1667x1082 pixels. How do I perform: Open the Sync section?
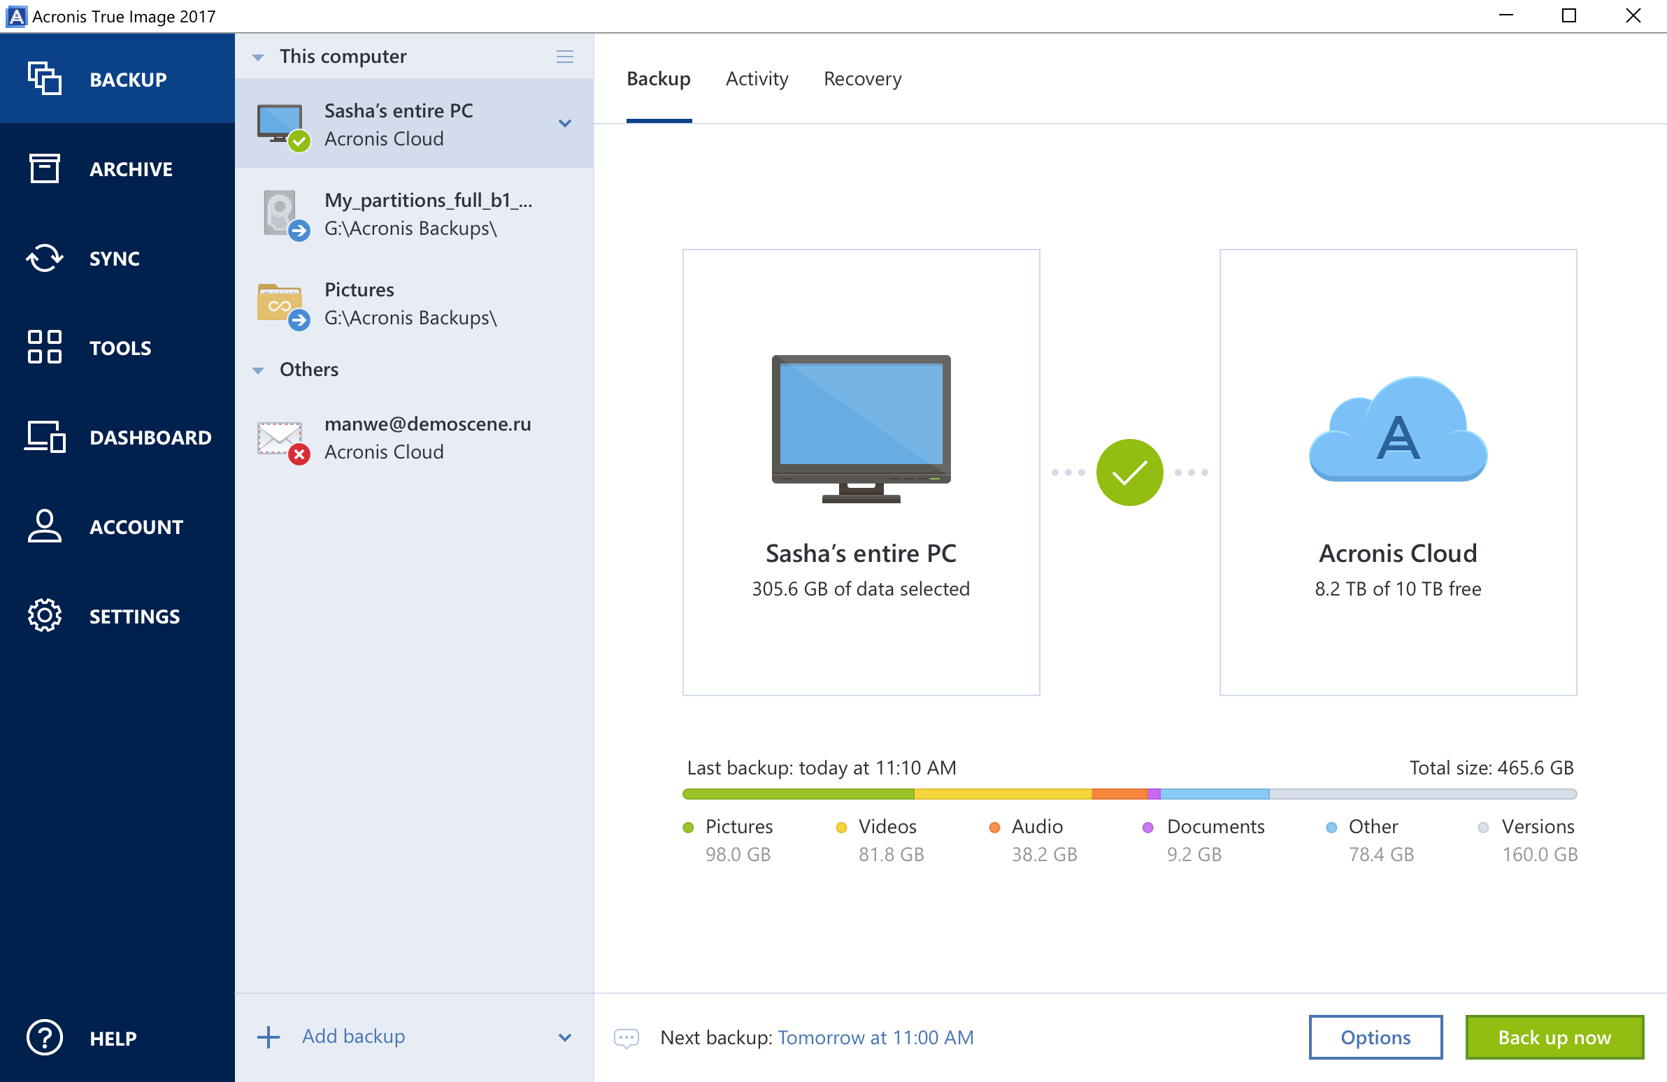point(117,259)
